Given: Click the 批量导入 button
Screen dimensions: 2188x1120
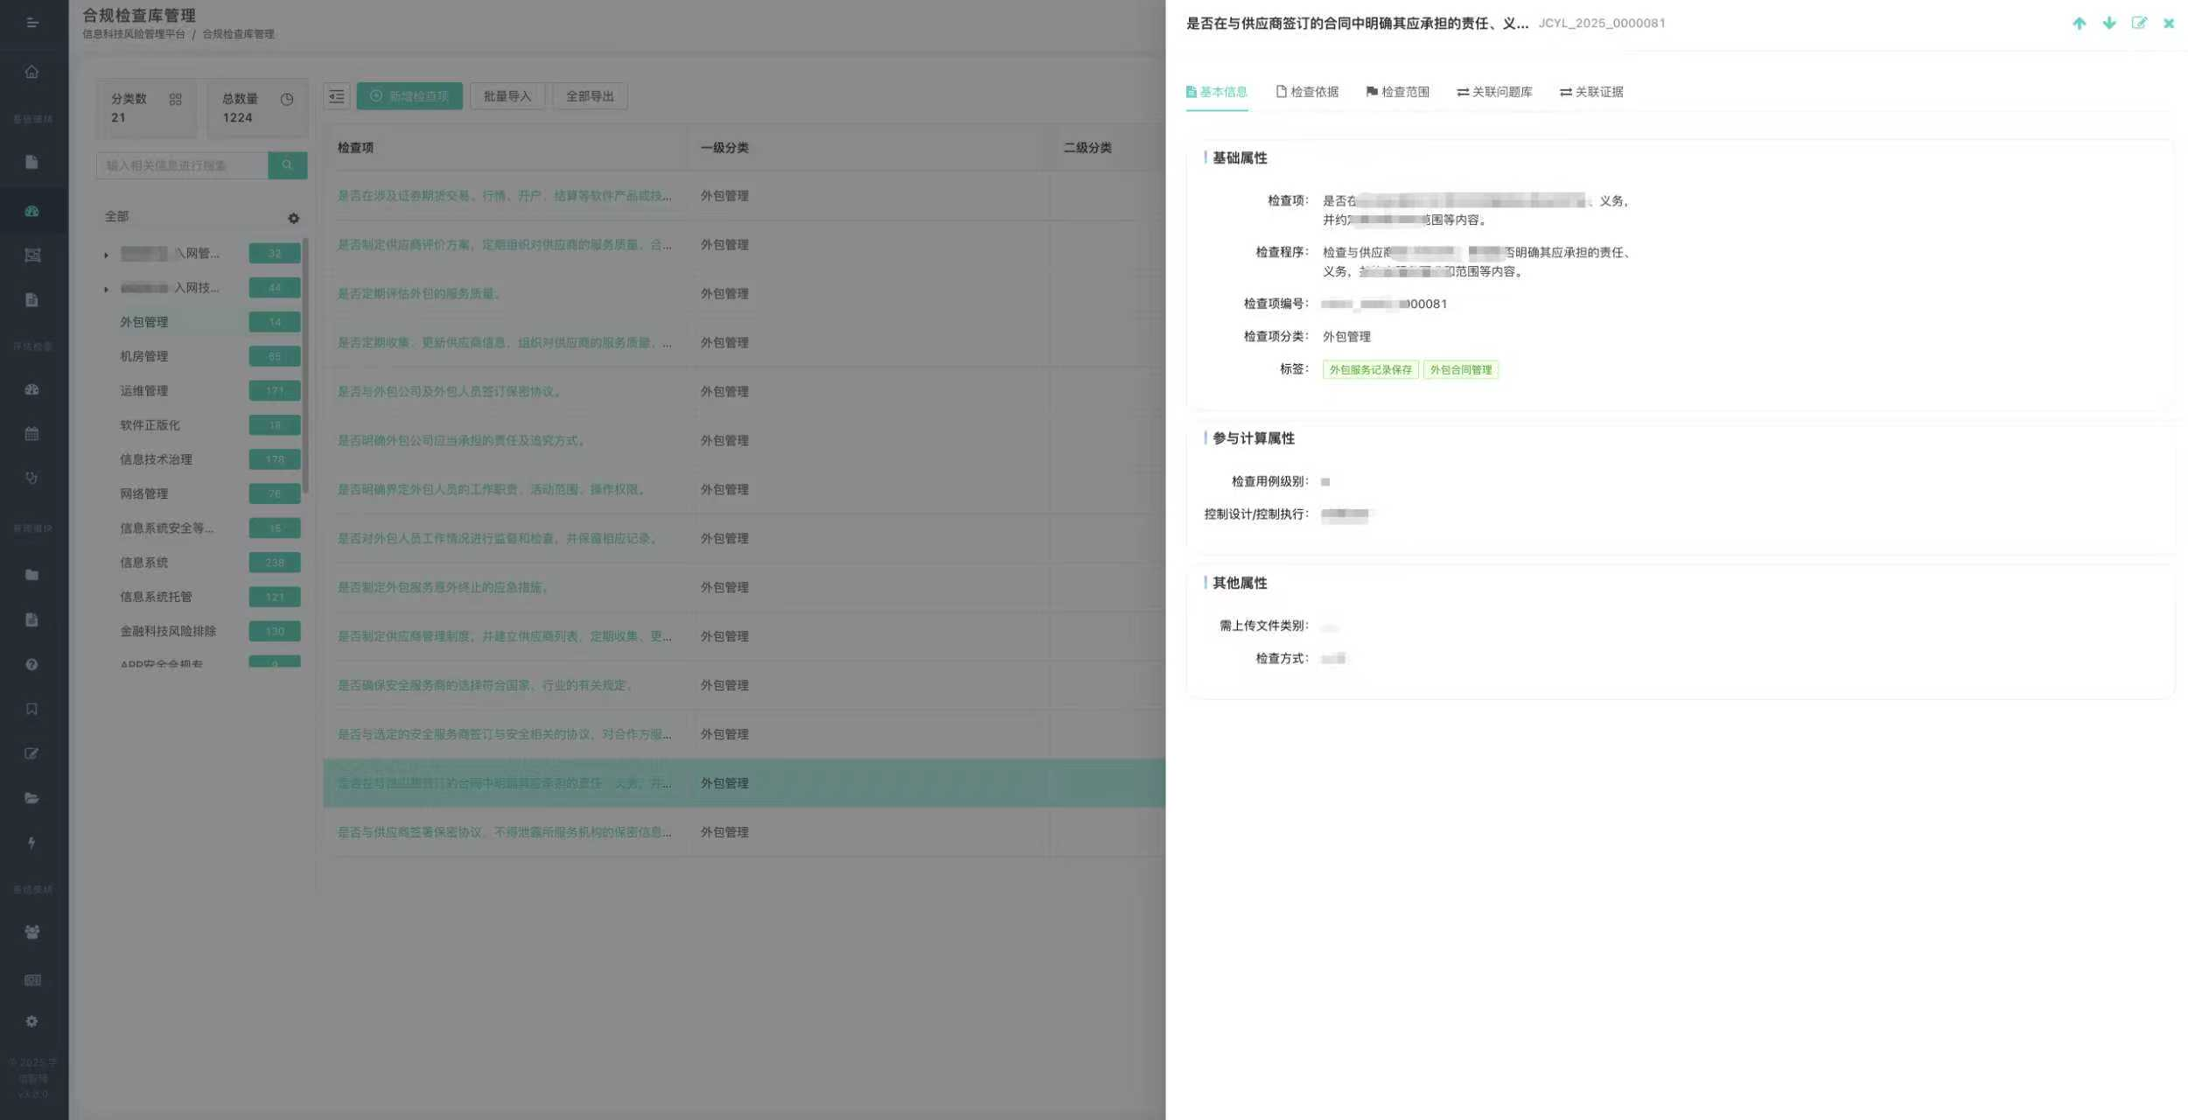Looking at the screenshot, I should [x=507, y=96].
